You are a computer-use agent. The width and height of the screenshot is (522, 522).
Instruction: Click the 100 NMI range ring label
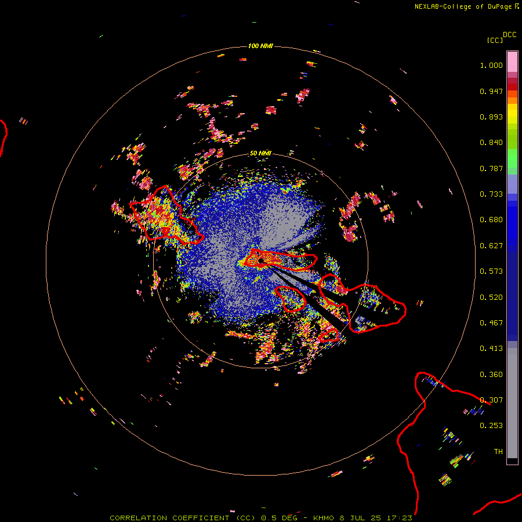pyautogui.click(x=260, y=46)
